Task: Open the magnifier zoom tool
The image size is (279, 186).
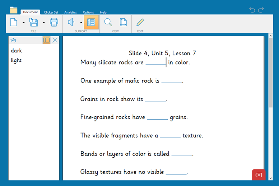Action: 108,22
